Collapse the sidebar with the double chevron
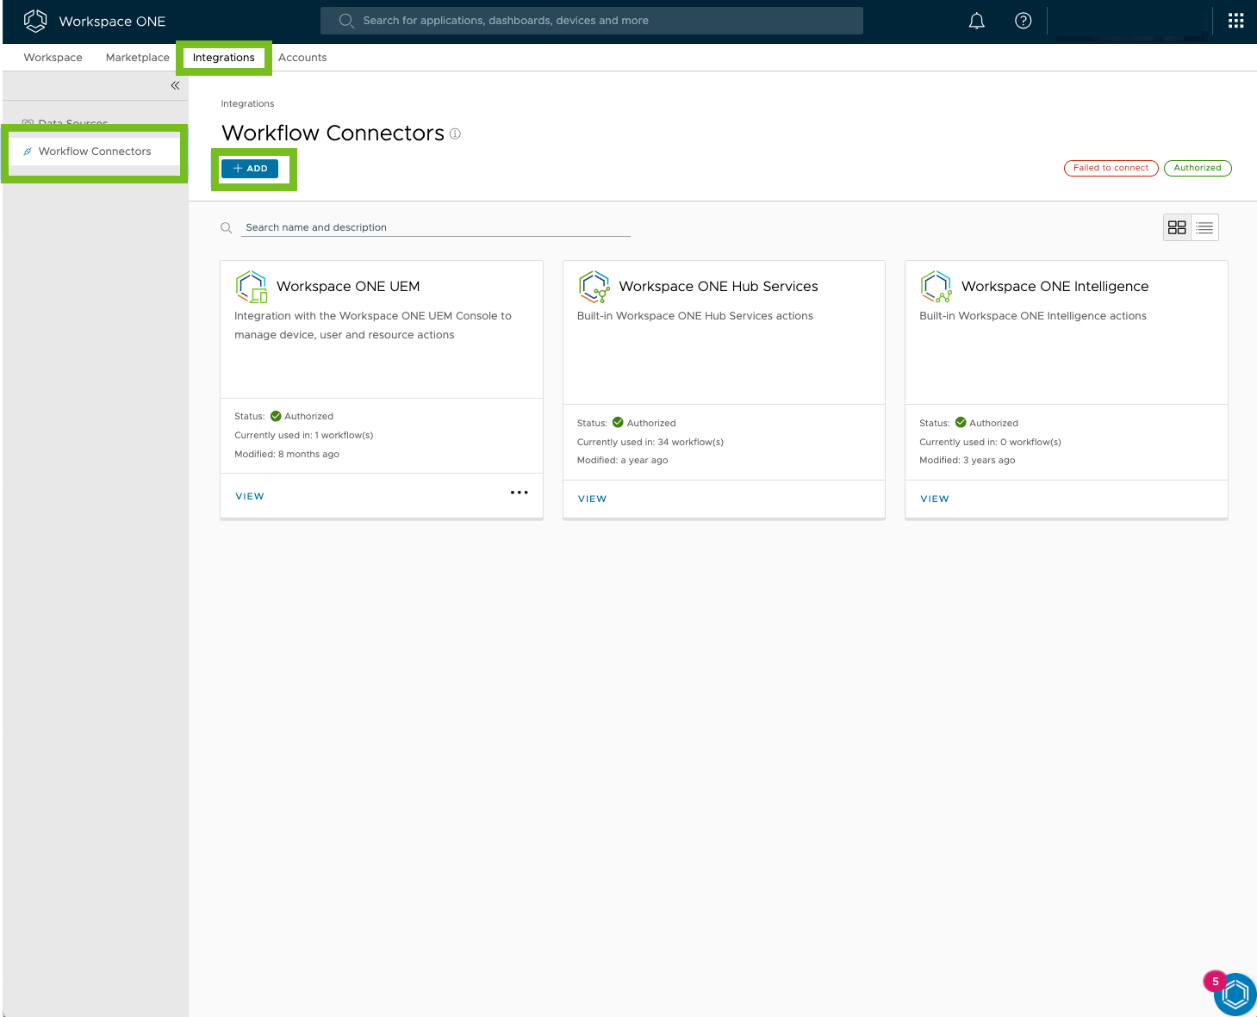Screen dimensions: 1257x1017 point(175,85)
